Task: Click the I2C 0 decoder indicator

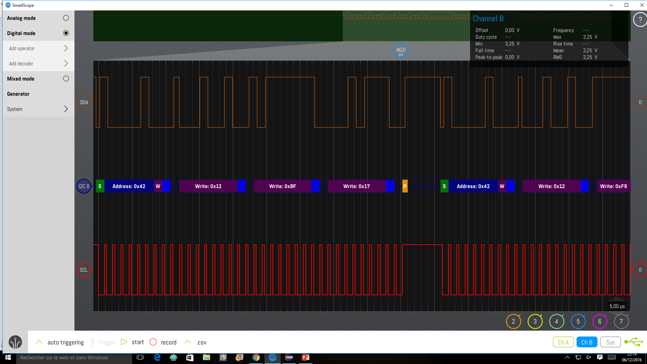Action: [x=84, y=186]
